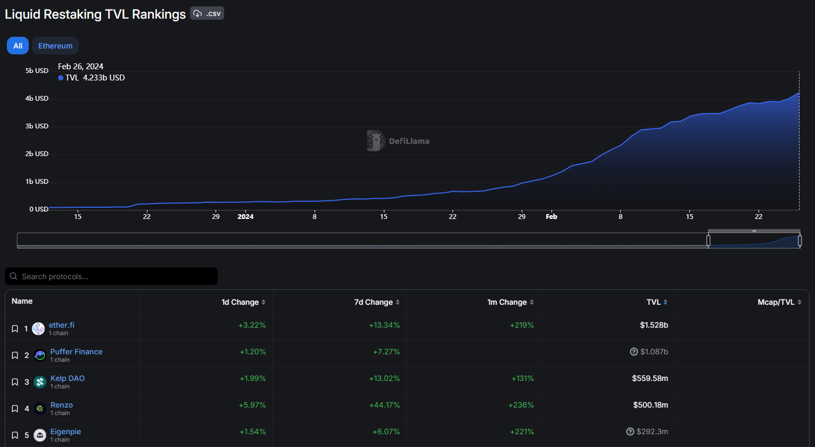
Task: Bookmark the Renzo protocol
Action: [15, 408]
